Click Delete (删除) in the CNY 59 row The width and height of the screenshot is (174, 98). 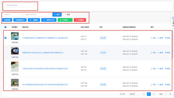(160, 69)
